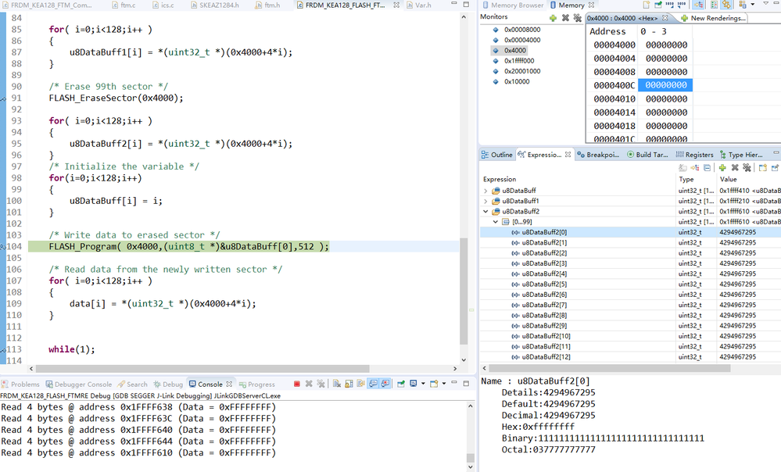Toggle console scroll lock
Image resolution: width=781 pixels, height=472 pixels.
(349, 384)
